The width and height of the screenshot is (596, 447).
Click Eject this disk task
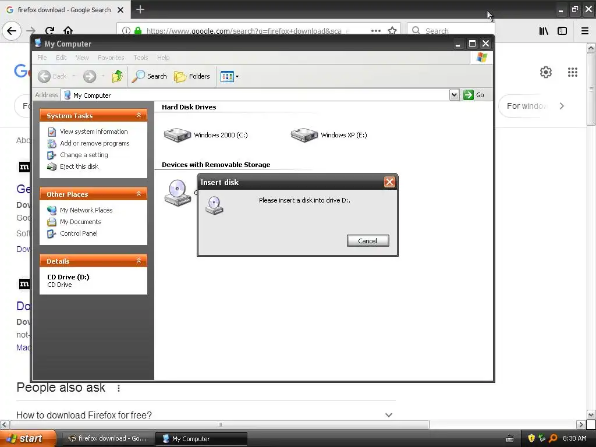(x=79, y=166)
